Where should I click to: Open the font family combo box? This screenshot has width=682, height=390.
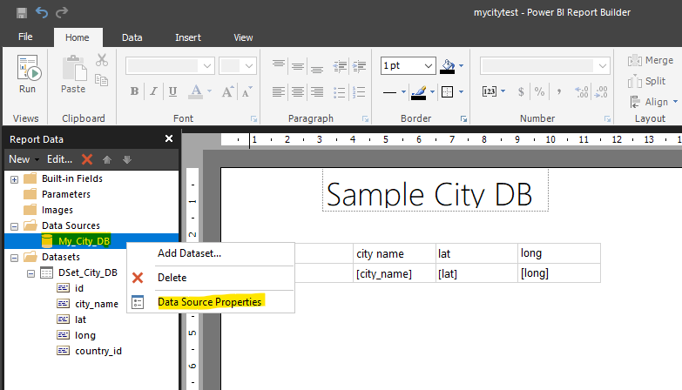pos(170,66)
